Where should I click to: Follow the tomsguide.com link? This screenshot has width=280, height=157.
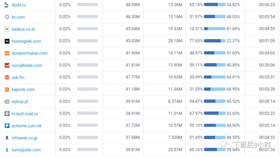[x=26, y=150]
